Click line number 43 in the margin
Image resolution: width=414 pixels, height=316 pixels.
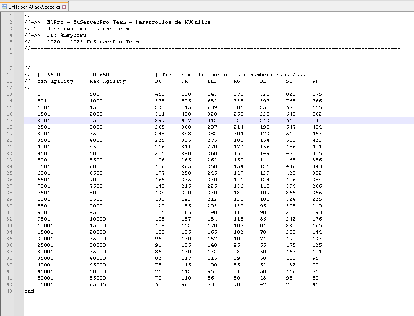[x=9, y=291]
